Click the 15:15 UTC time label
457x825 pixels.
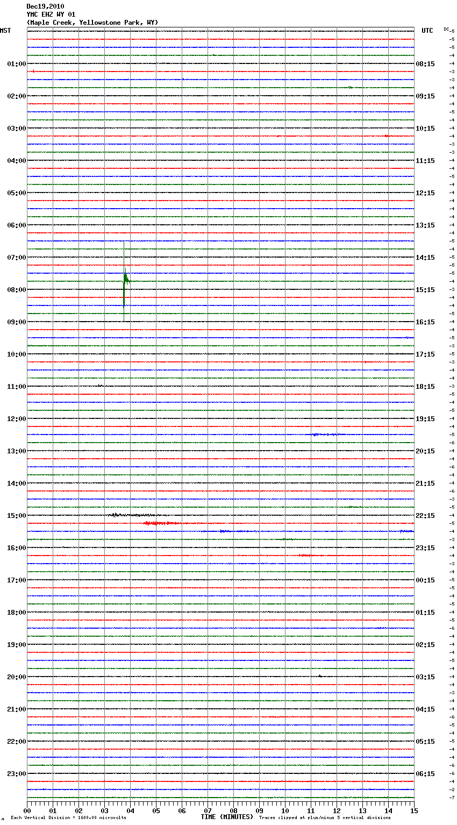(x=425, y=290)
